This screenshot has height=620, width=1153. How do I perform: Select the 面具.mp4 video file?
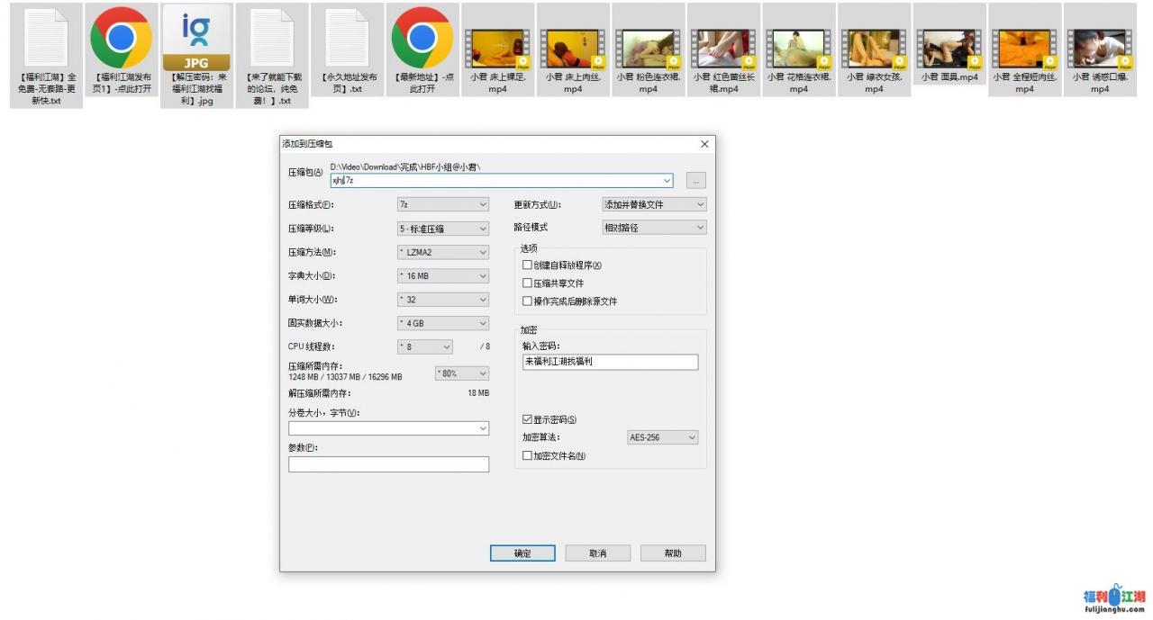949,49
